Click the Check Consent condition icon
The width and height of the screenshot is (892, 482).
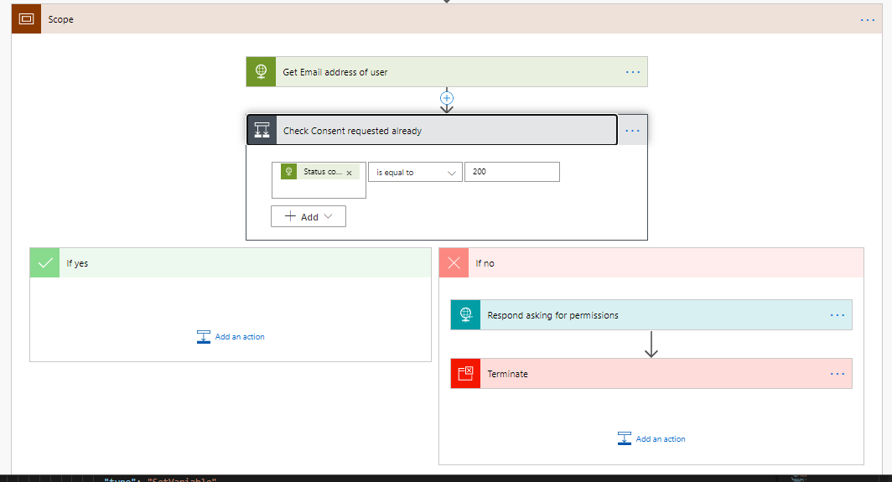pyautogui.click(x=262, y=130)
